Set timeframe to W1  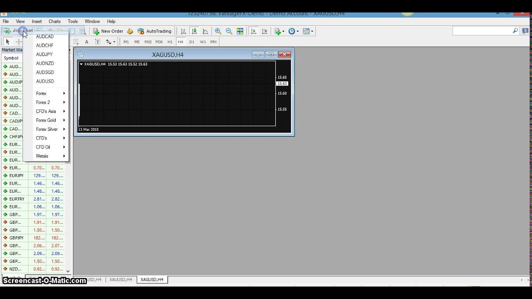(203, 42)
